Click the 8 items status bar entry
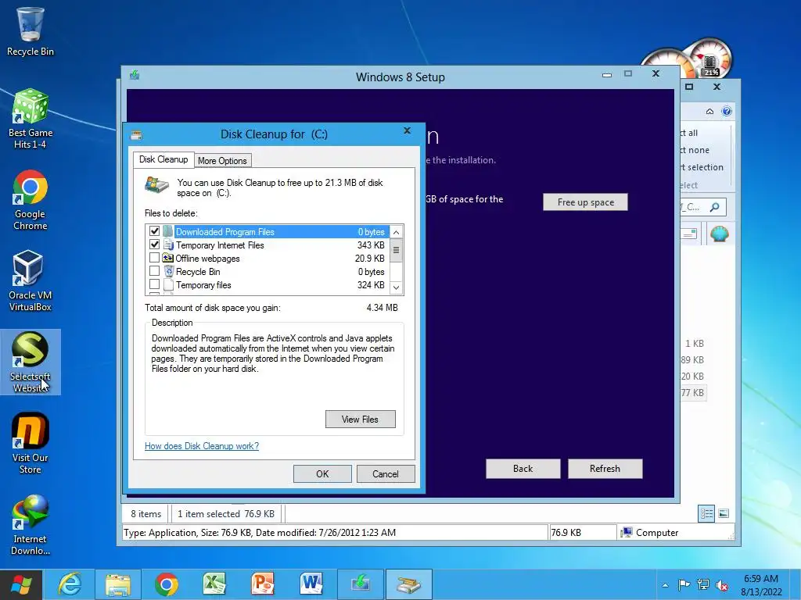The height and width of the screenshot is (600, 801). click(x=146, y=514)
